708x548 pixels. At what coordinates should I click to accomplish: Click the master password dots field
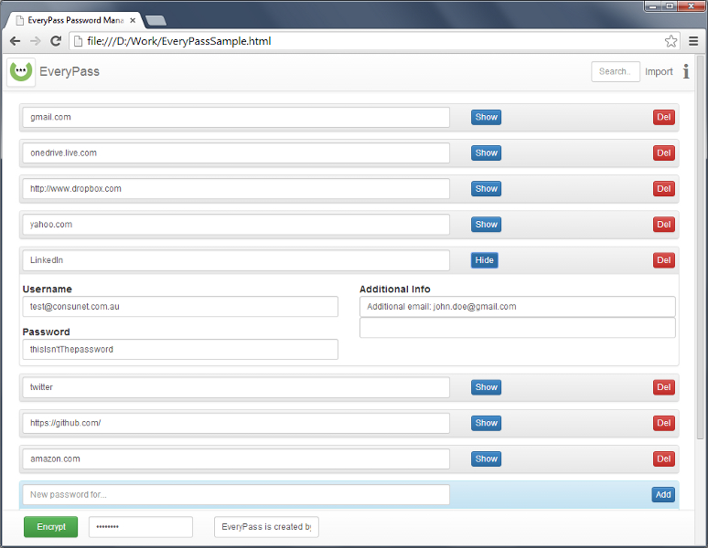click(141, 527)
